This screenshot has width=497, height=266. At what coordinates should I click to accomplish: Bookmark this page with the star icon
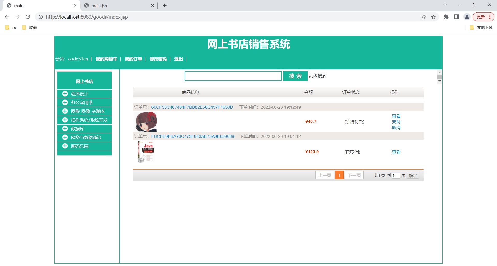pos(433,17)
